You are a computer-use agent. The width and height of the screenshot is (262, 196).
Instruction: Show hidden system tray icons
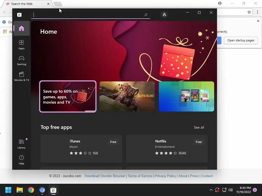click(211, 190)
